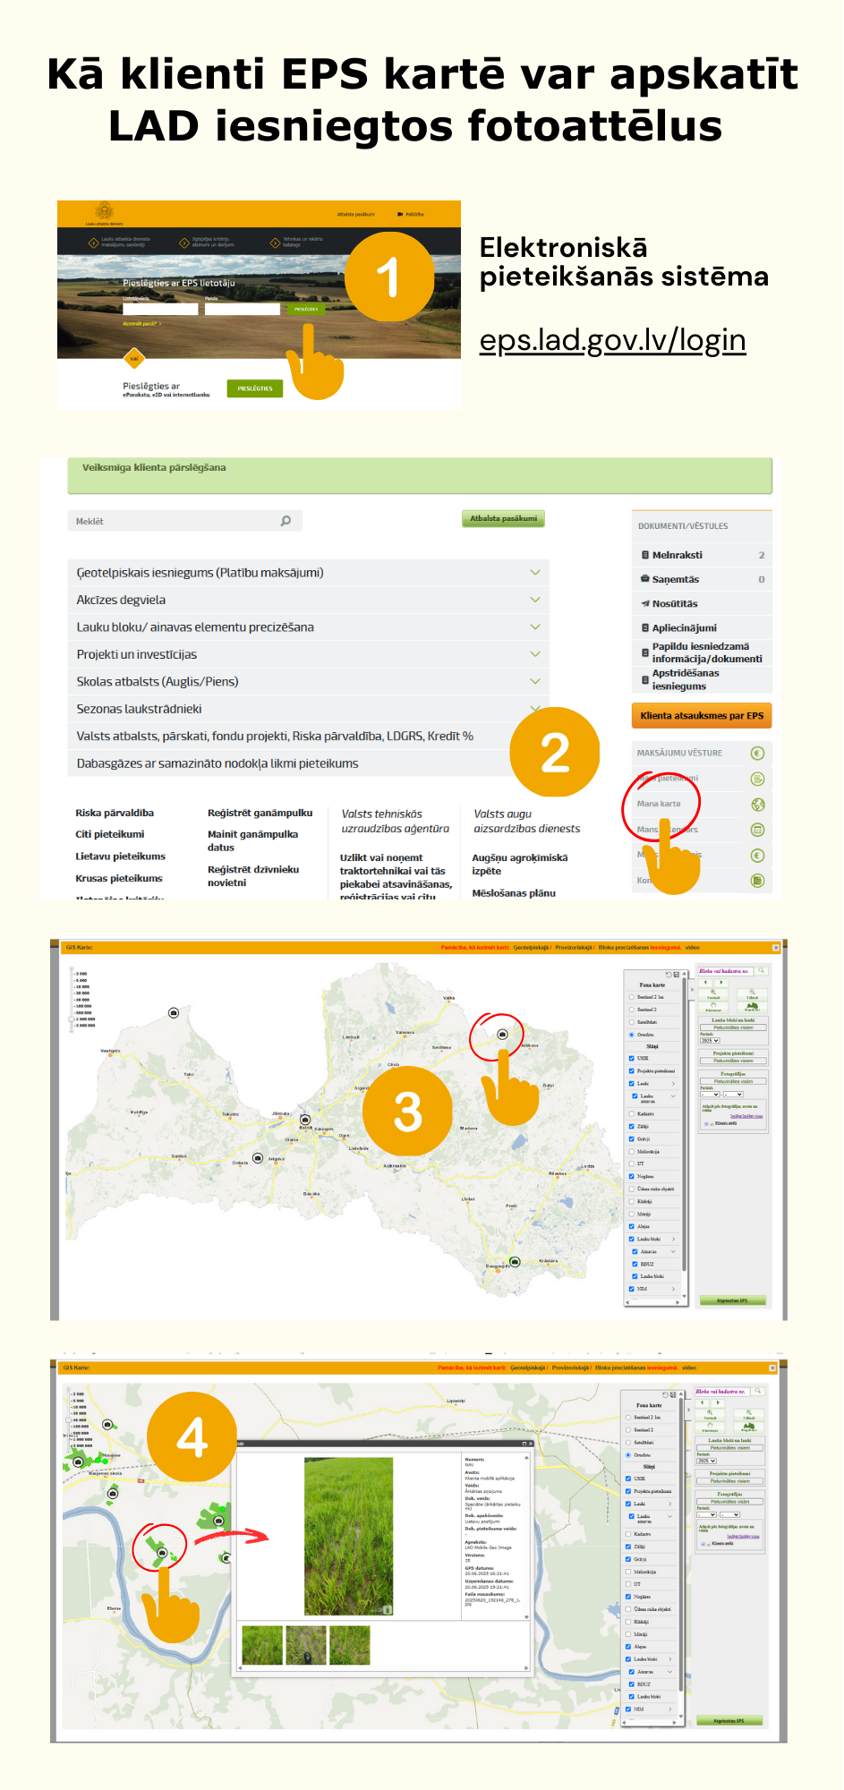The image size is (844, 1790).
Task: Expand the Akcīzes degviela section chevron
Action: (x=535, y=600)
